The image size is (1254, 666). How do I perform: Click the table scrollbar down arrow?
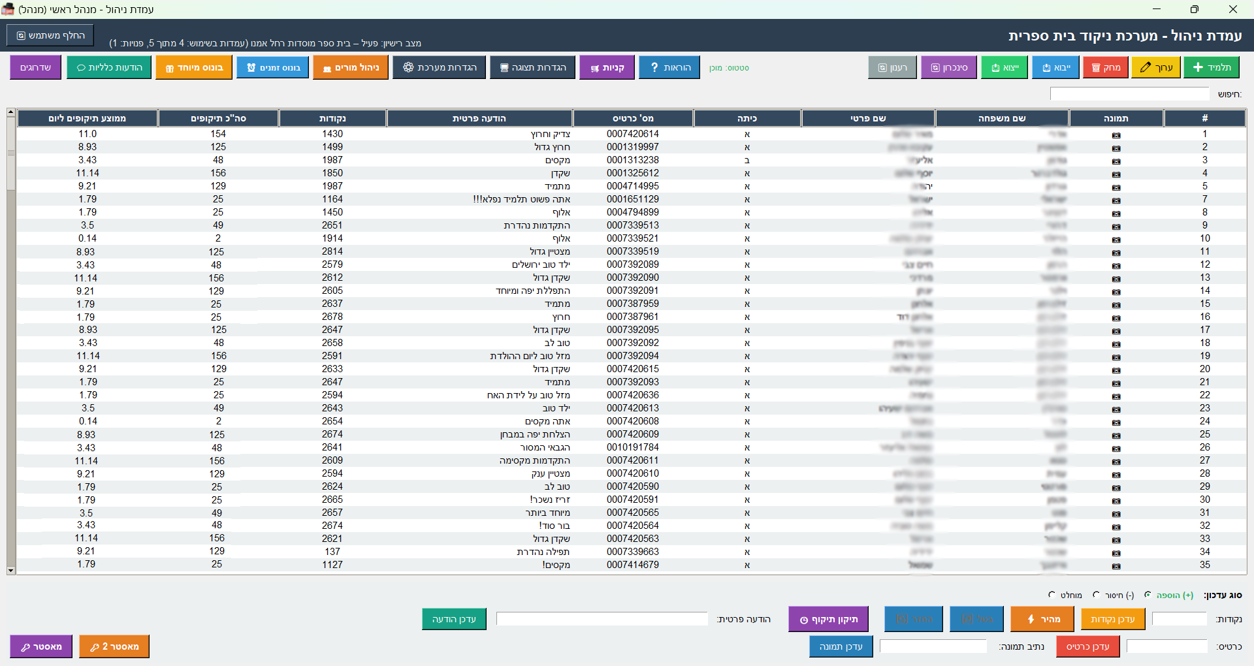pyautogui.click(x=11, y=571)
